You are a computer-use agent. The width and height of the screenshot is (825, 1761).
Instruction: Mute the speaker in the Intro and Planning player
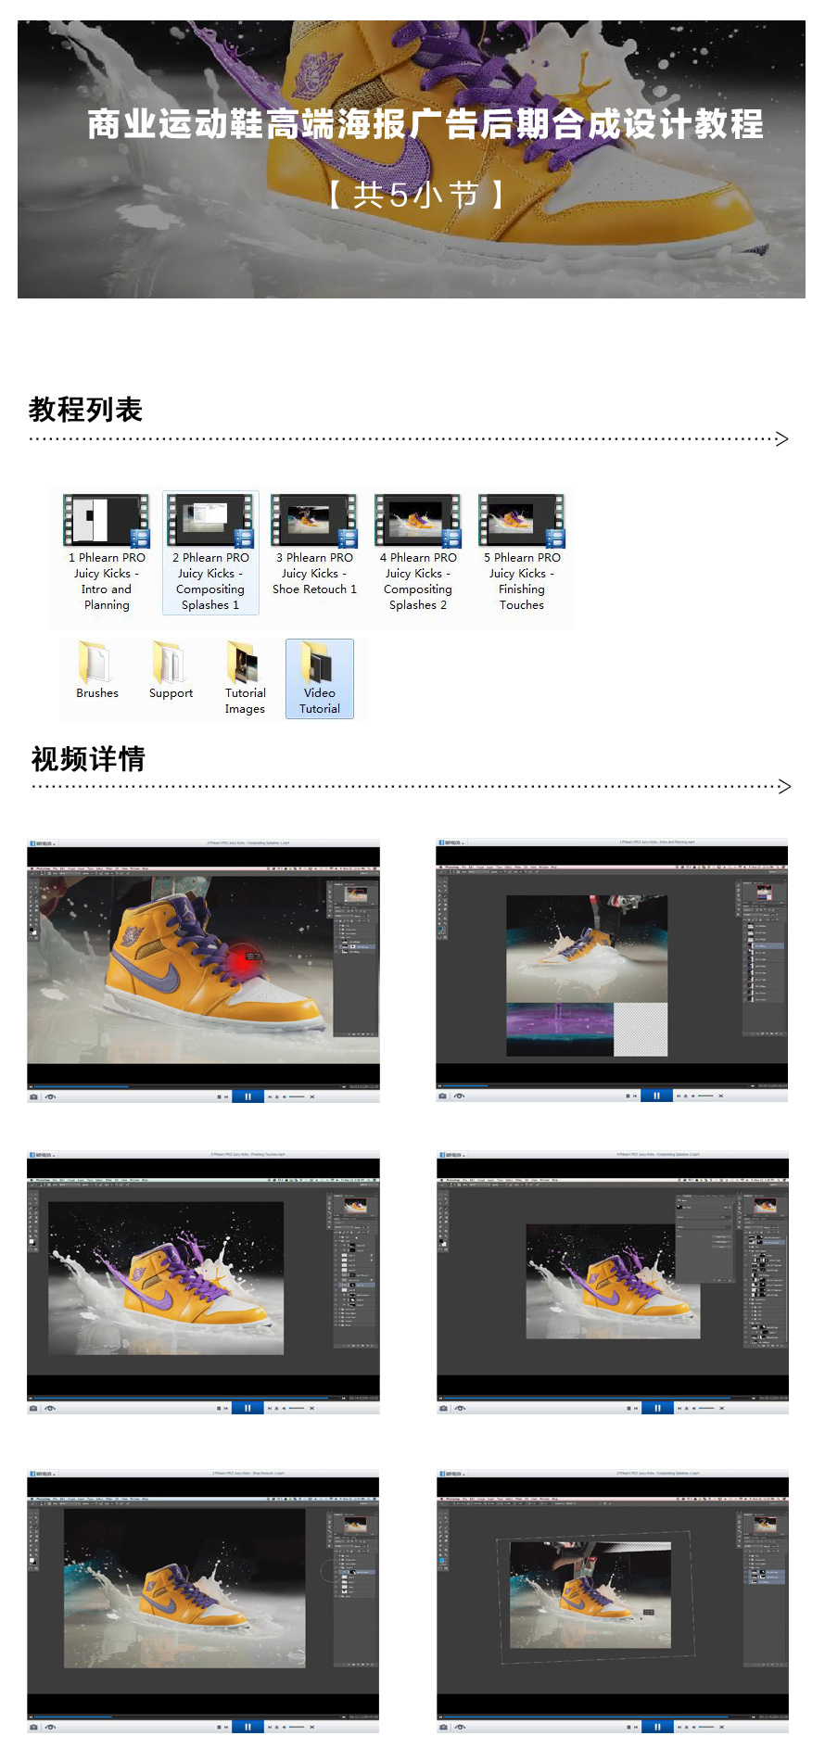692,1096
